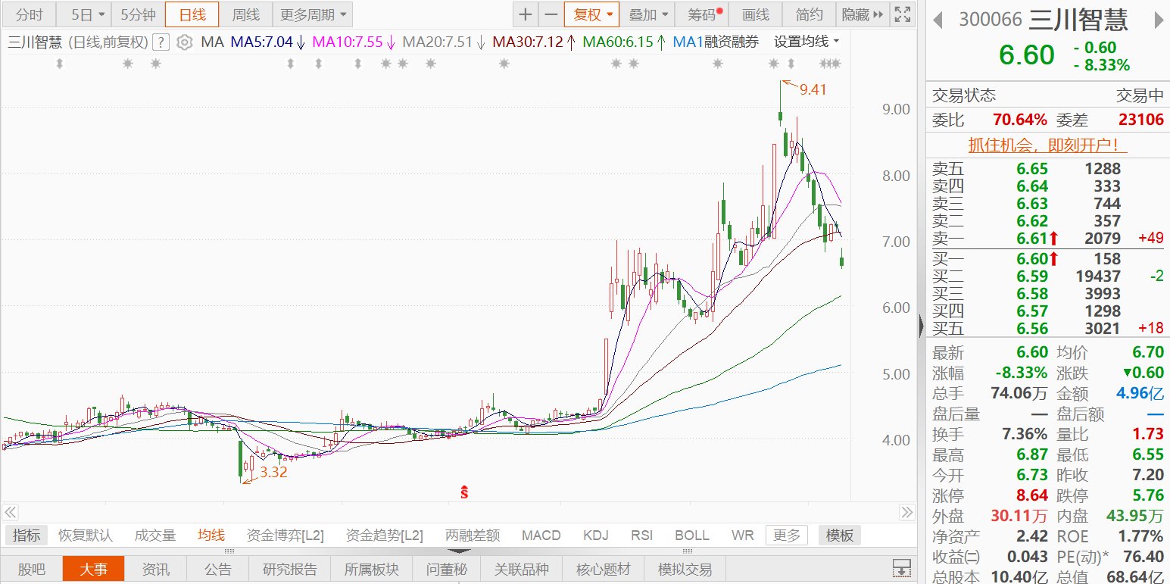Open the fullscreen expand icon at top right

click(x=902, y=14)
